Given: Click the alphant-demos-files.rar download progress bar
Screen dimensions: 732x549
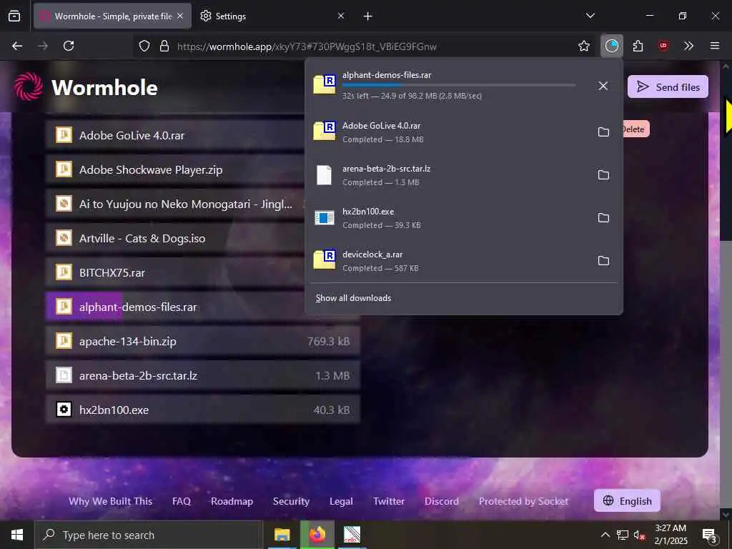Looking at the screenshot, I should coord(459,85).
